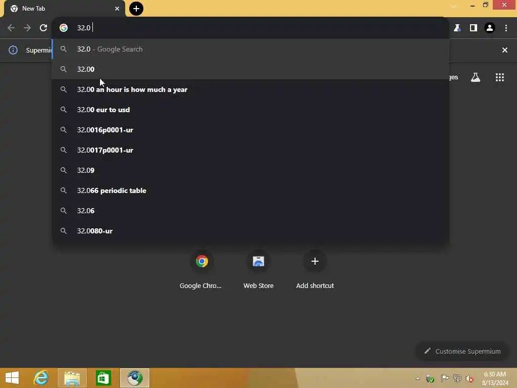
Task: Open the three-dot browser menu
Action: [x=506, y=28]
